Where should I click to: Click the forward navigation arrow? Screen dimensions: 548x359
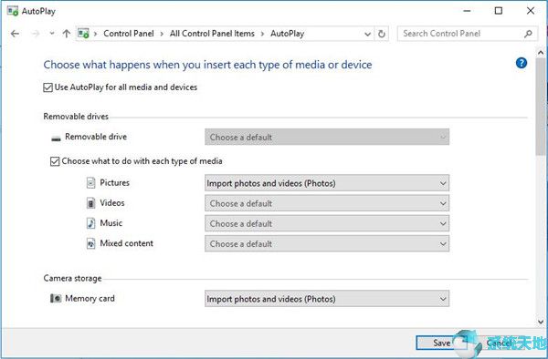coord(36,34)
